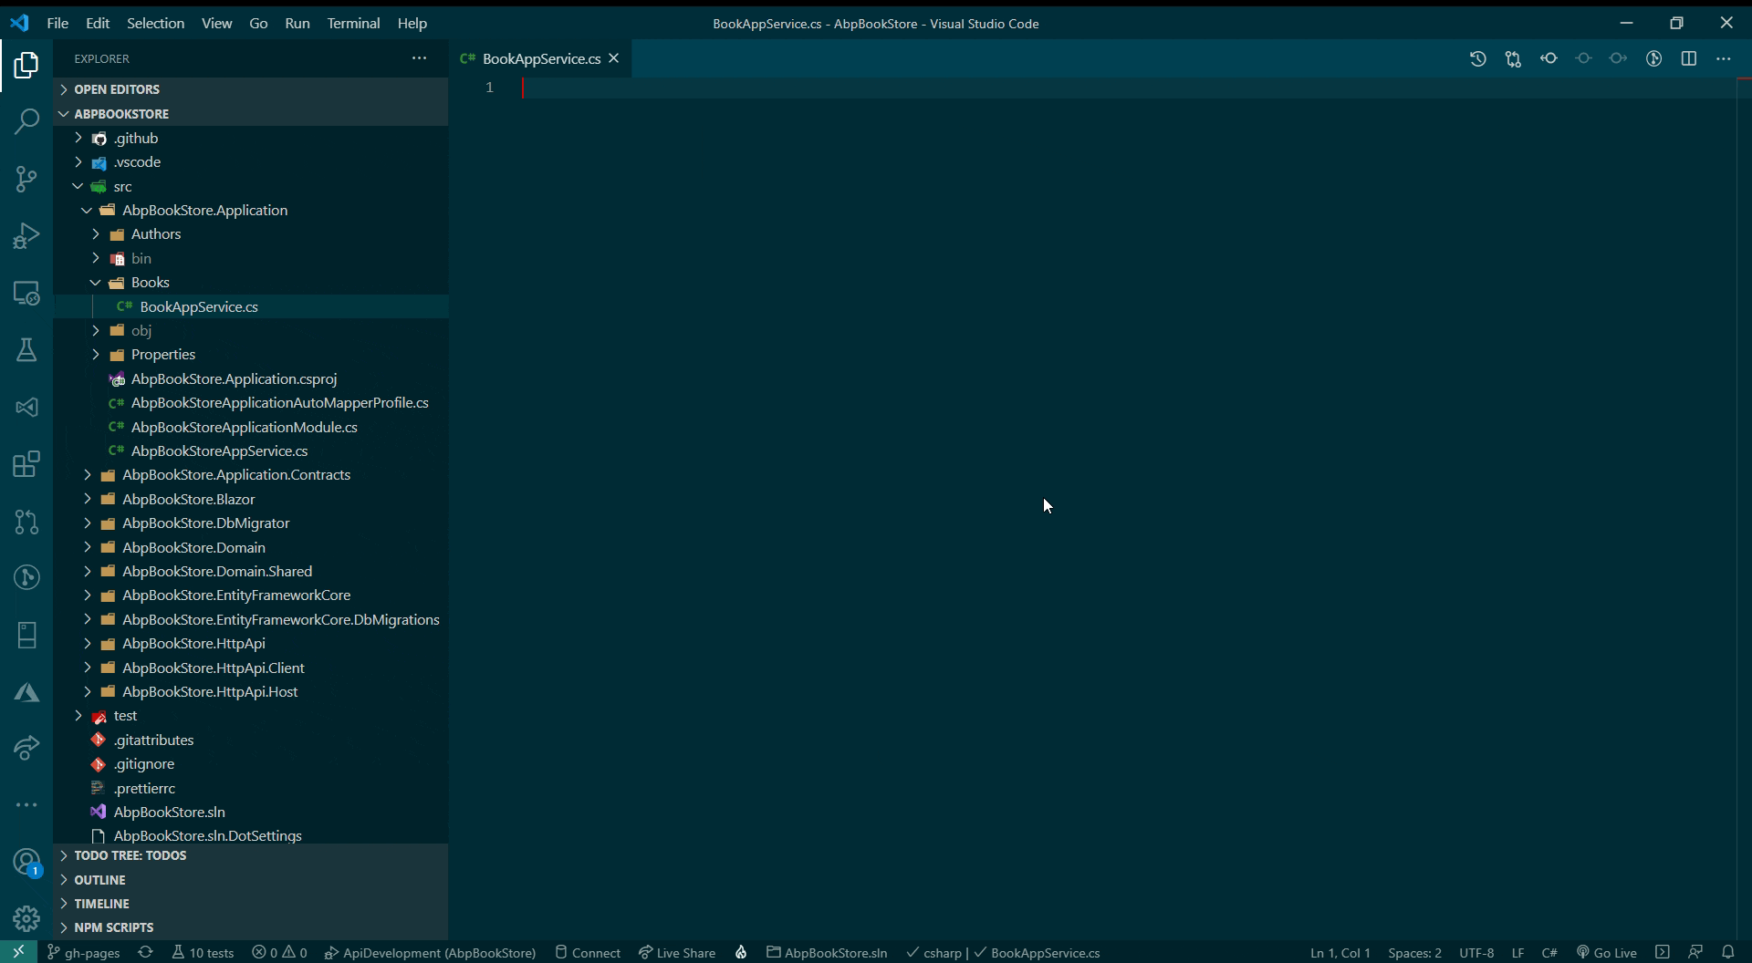
Task: Open Explorer Views and More Actions menu
Action: [419, 58]
